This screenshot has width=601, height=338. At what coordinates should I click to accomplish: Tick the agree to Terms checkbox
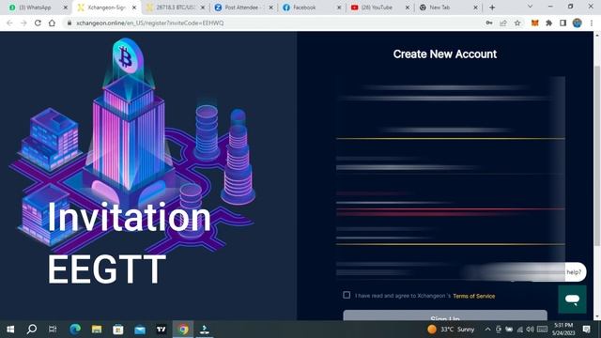(x=347, y=295)
